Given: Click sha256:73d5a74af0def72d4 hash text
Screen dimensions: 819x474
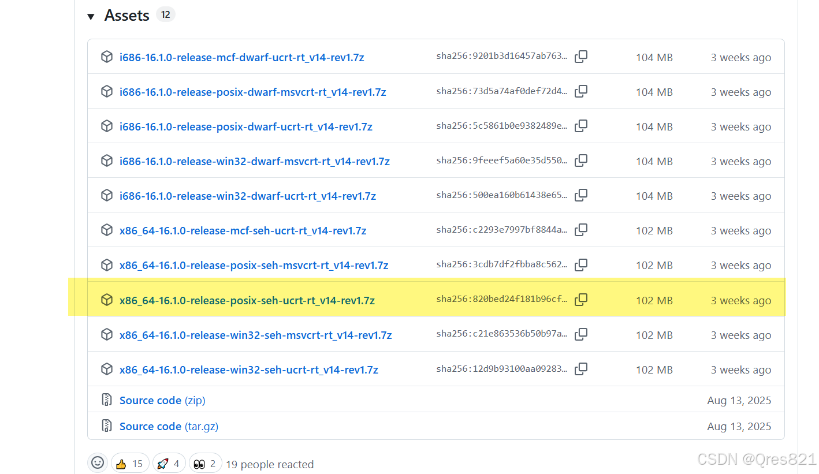Looking at the screenshot, I should 502,91.
